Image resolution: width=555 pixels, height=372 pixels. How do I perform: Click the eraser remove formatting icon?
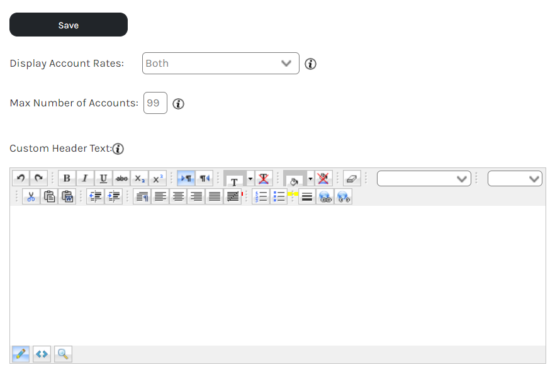pos(352,178)
